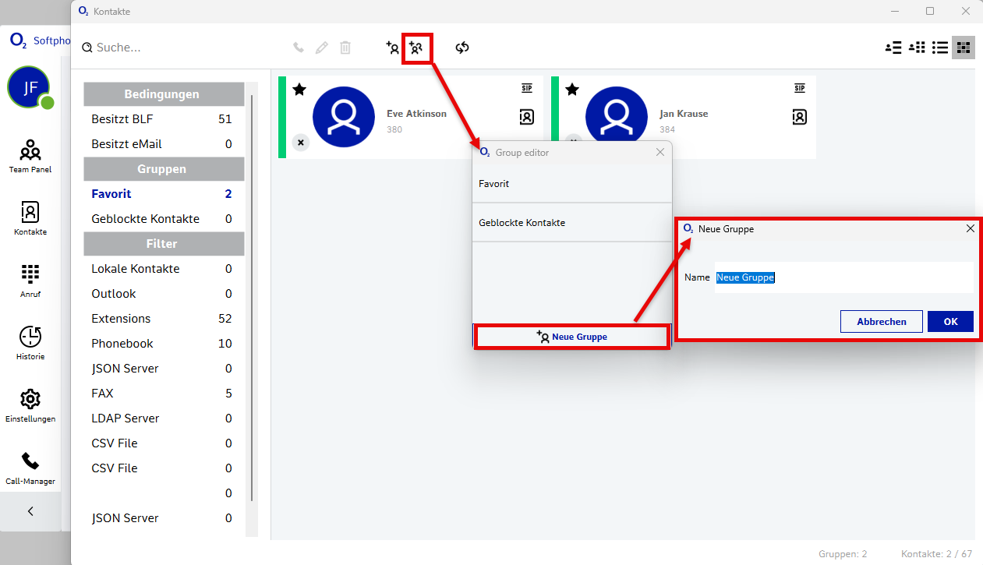983x565 pixels.
Task: Click the Abbrechen button
Action: click(x=881, y=322)
